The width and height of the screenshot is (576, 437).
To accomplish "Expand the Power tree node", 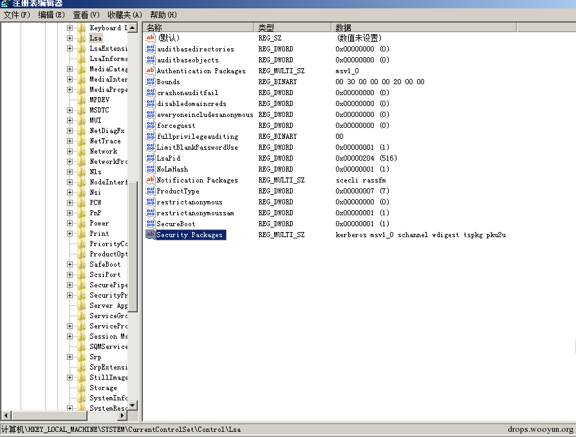I will (x=70, y=223).
